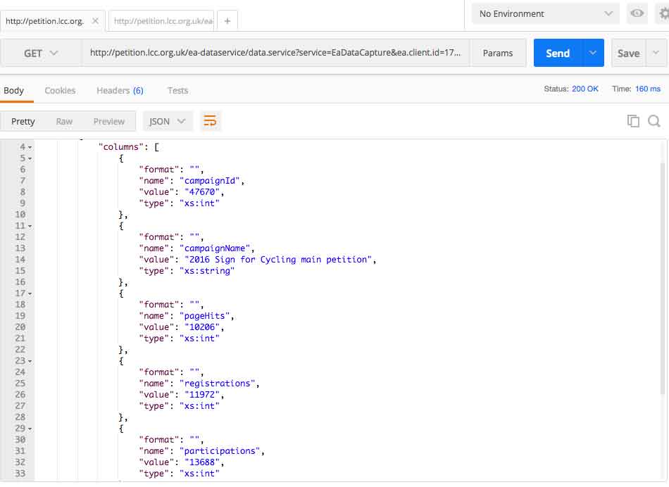Open the GET method dropdown
The height and width of the screenshot is (487, 669).
(41, 53)
